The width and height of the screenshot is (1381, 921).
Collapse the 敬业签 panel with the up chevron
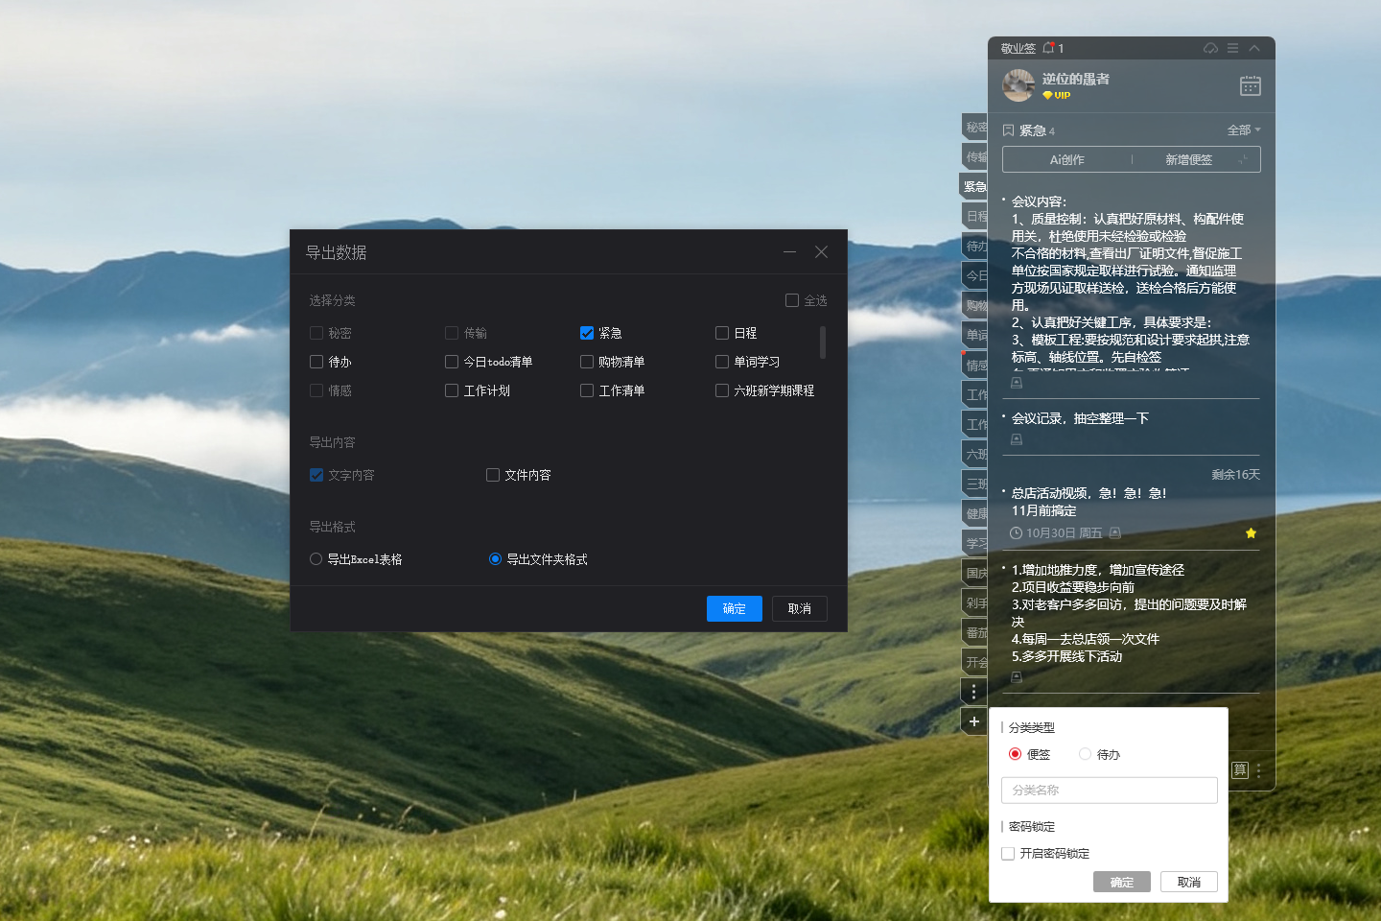pyautogui.click(x=1254, y=48)
